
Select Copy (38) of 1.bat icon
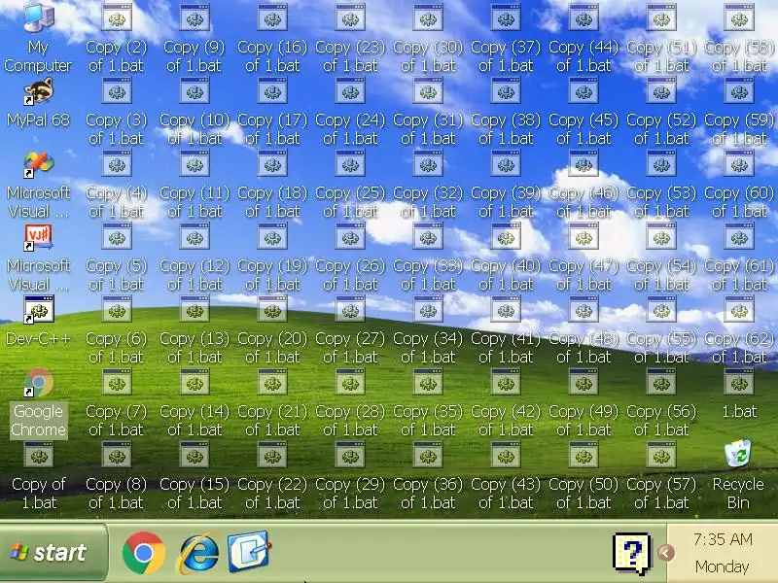point(506,90)
